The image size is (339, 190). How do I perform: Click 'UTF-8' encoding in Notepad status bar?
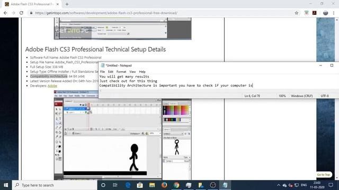click(x=325, y=96)
